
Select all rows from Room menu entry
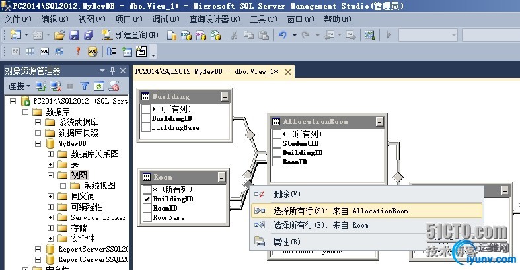pyautogui.click(x=367, y=226)
